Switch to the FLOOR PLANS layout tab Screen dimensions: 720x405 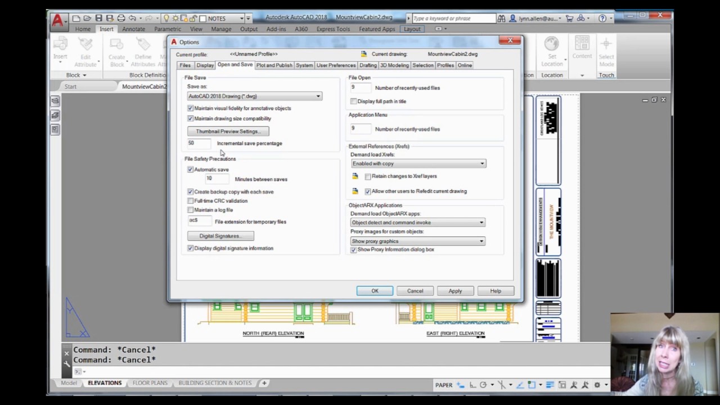[x=150, y=383]
